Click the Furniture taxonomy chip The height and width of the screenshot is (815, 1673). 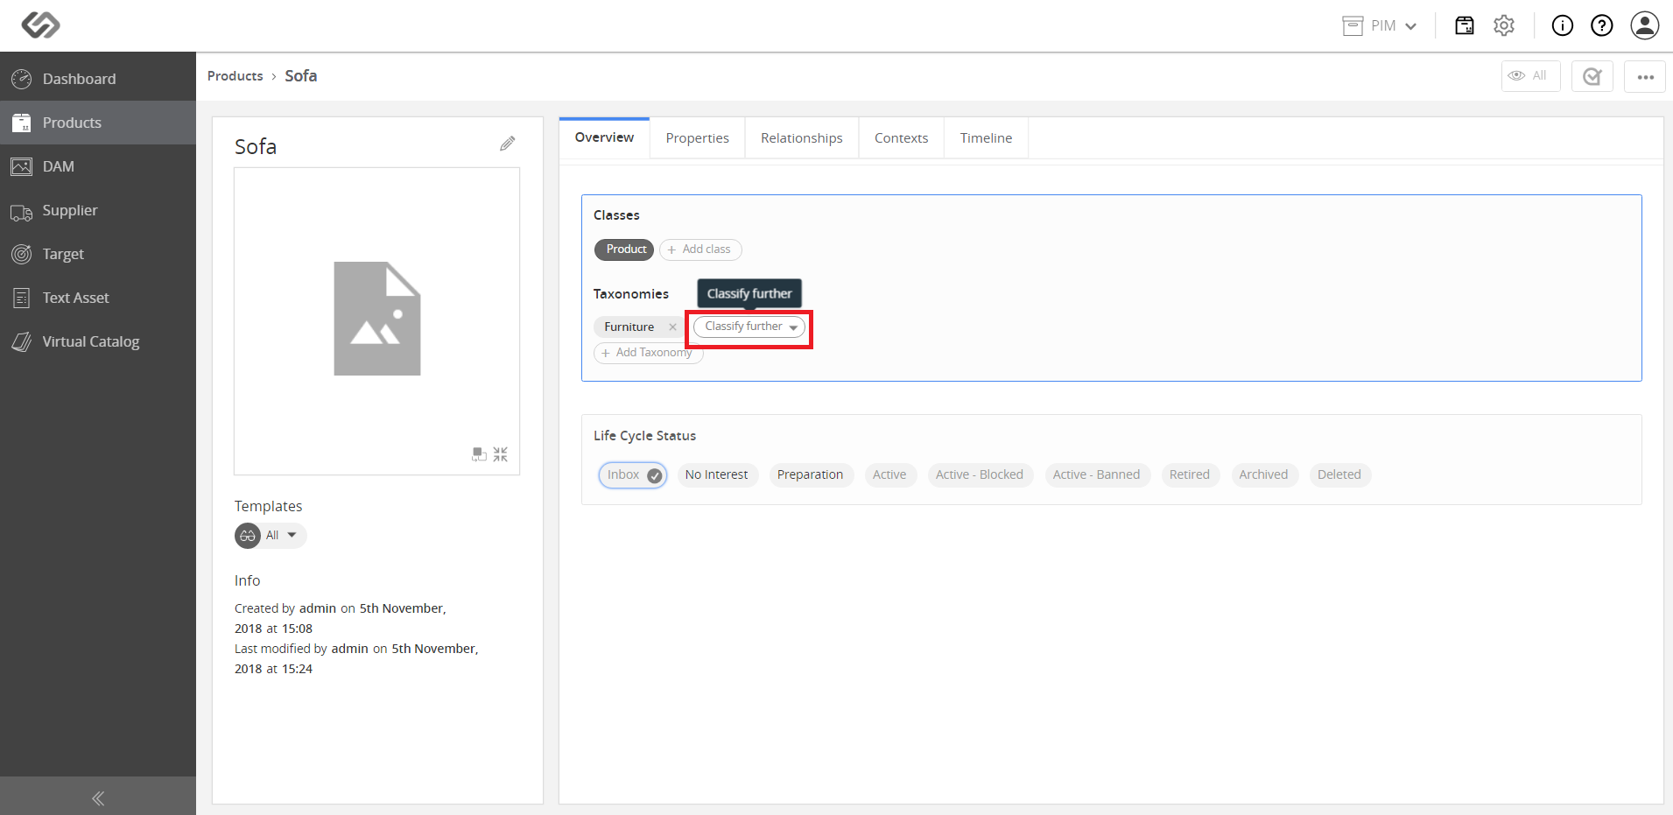629,327
